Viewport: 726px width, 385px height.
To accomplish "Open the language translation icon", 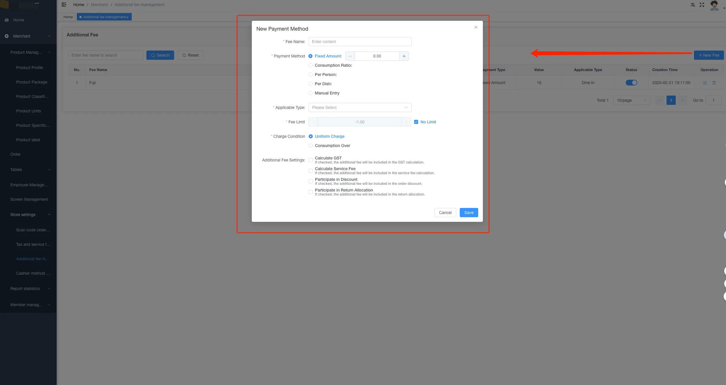I will (693, 5).
